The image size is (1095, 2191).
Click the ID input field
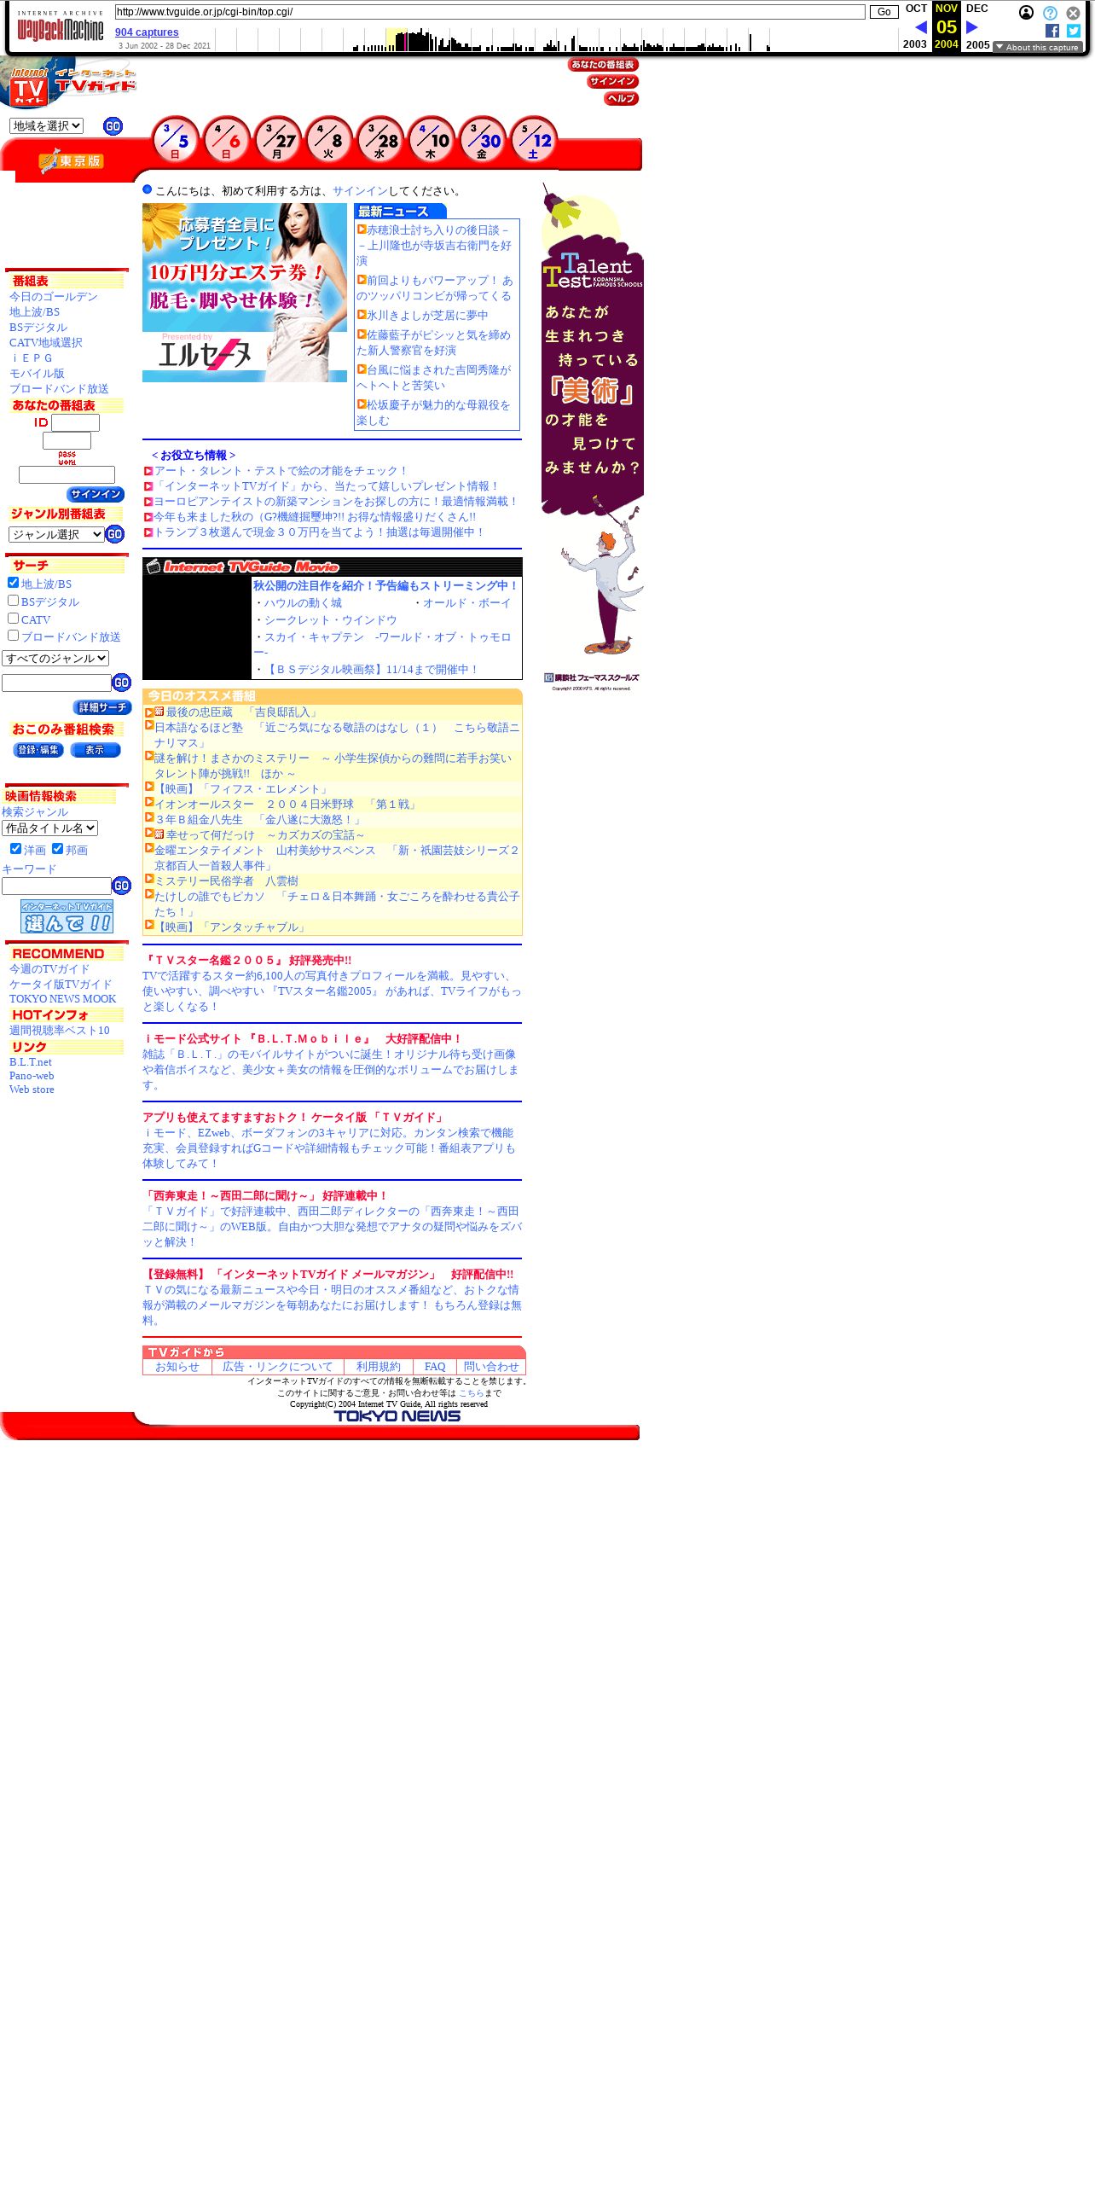pos(75,422)
